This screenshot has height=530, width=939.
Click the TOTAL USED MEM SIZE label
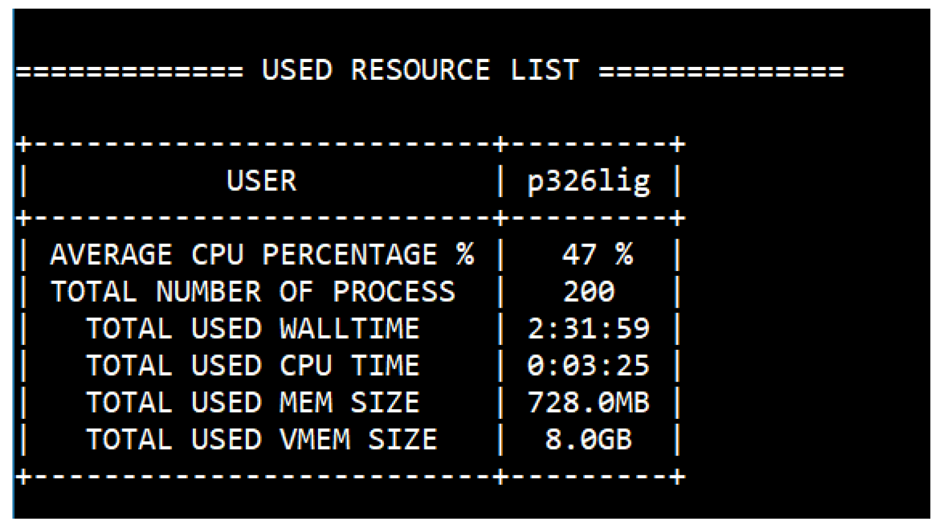pyautogui.click(x=253, y=403)
